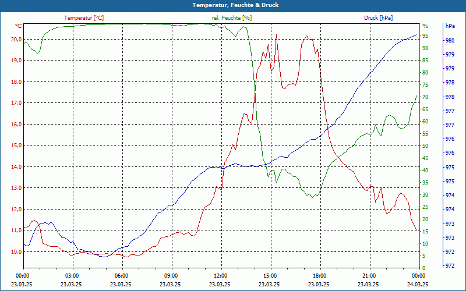
Task: Click the red '°C' axis unit label
Action: coord(19,26)
